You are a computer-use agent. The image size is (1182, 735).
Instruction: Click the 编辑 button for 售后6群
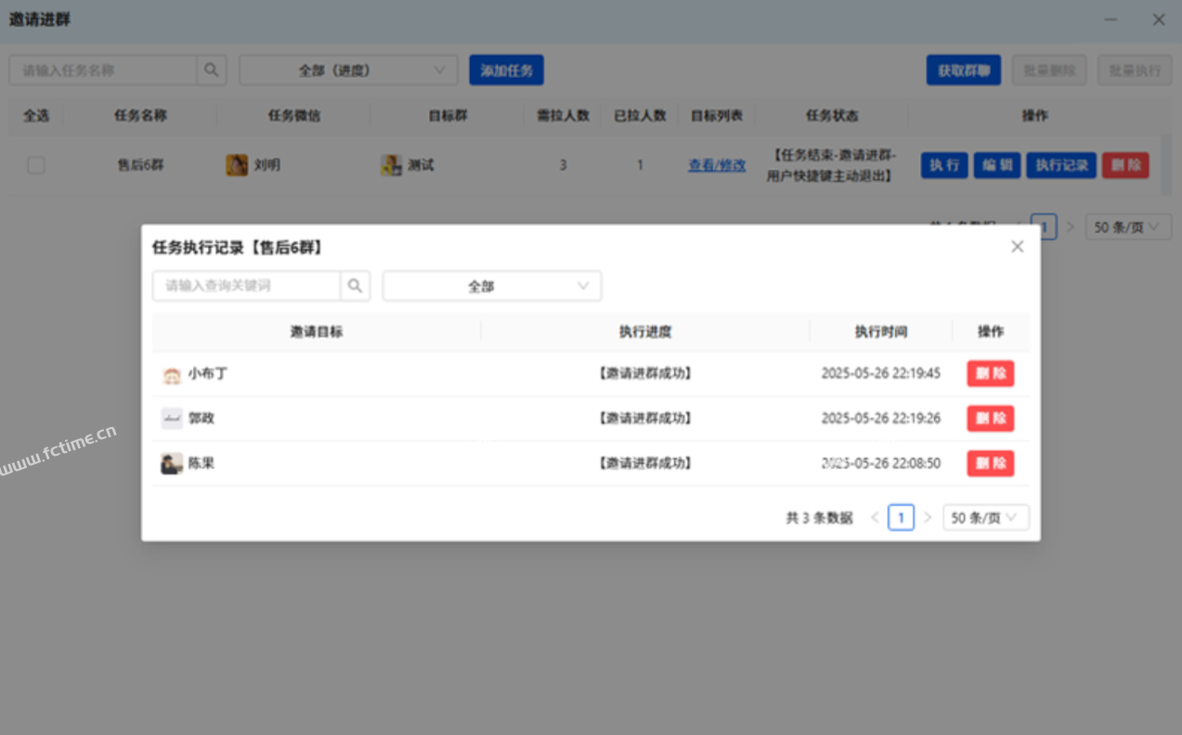pos(997,165)
